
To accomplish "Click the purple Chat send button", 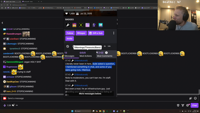I will 194,105.
